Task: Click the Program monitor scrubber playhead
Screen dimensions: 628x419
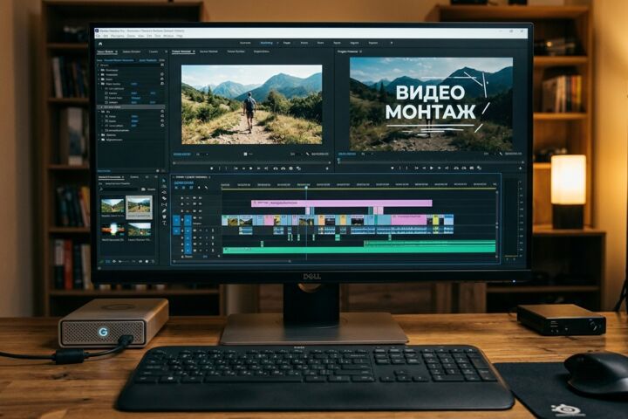Action: [x=338, y=161]
